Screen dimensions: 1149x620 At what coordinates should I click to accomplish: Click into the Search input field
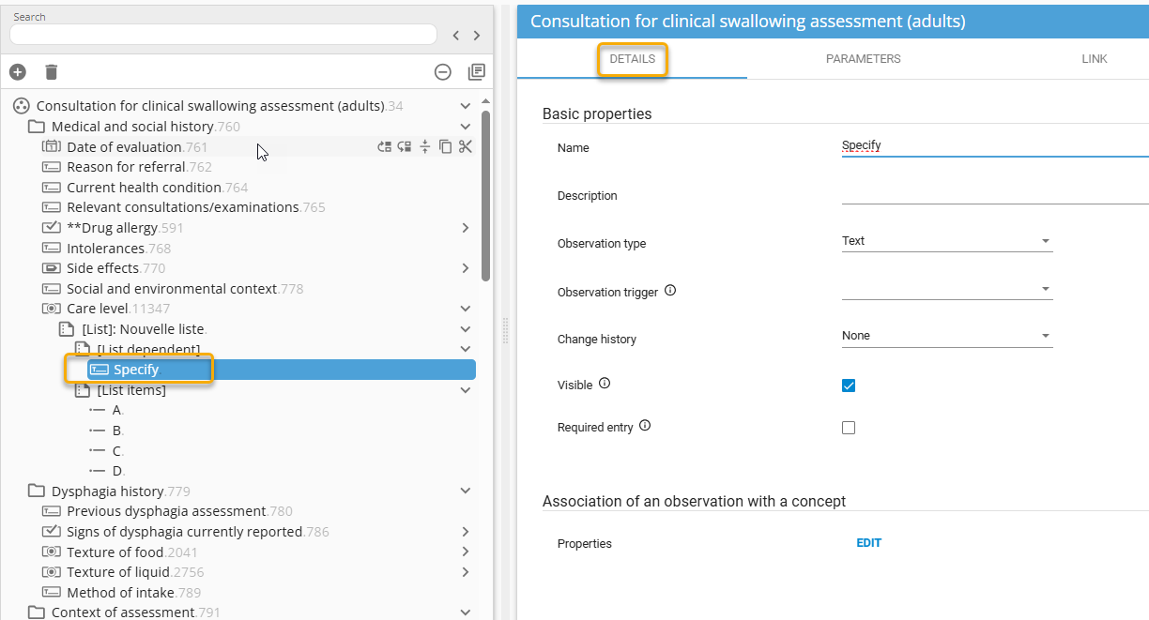click(222, 35)
